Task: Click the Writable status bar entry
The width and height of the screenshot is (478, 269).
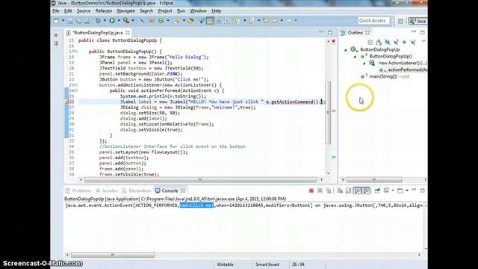Action: (225, 265)
